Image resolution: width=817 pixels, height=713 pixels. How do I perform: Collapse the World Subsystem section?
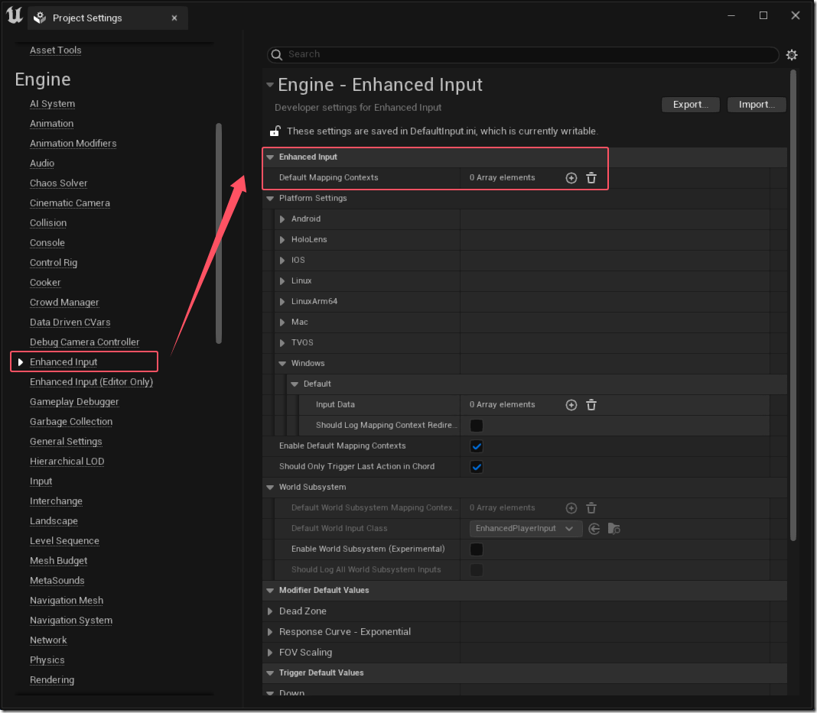point(270,487)
